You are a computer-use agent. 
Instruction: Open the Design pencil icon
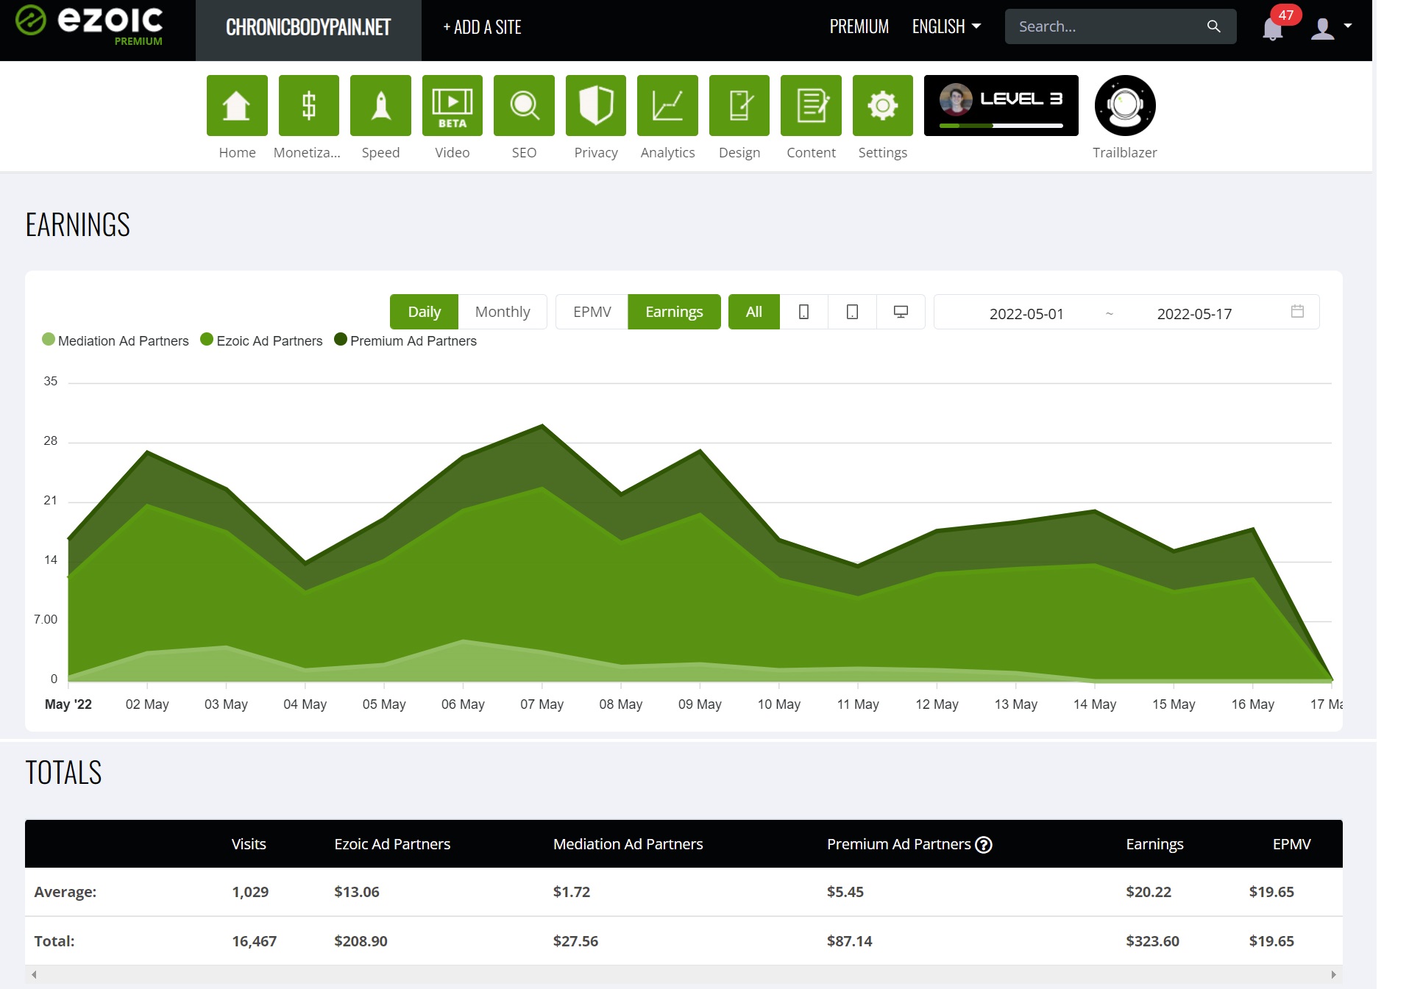click(739, 105)
